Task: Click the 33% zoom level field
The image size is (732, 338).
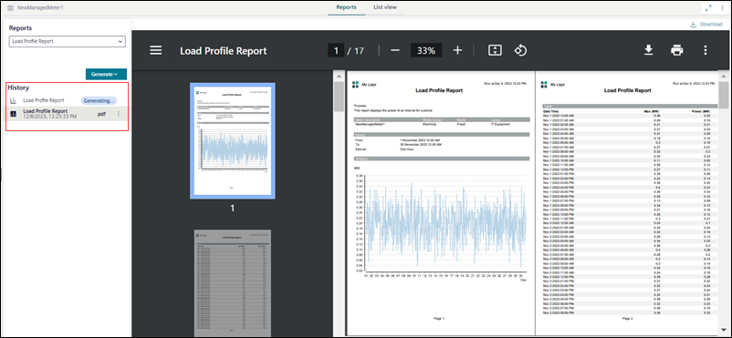Action: (x=426, y=51)
